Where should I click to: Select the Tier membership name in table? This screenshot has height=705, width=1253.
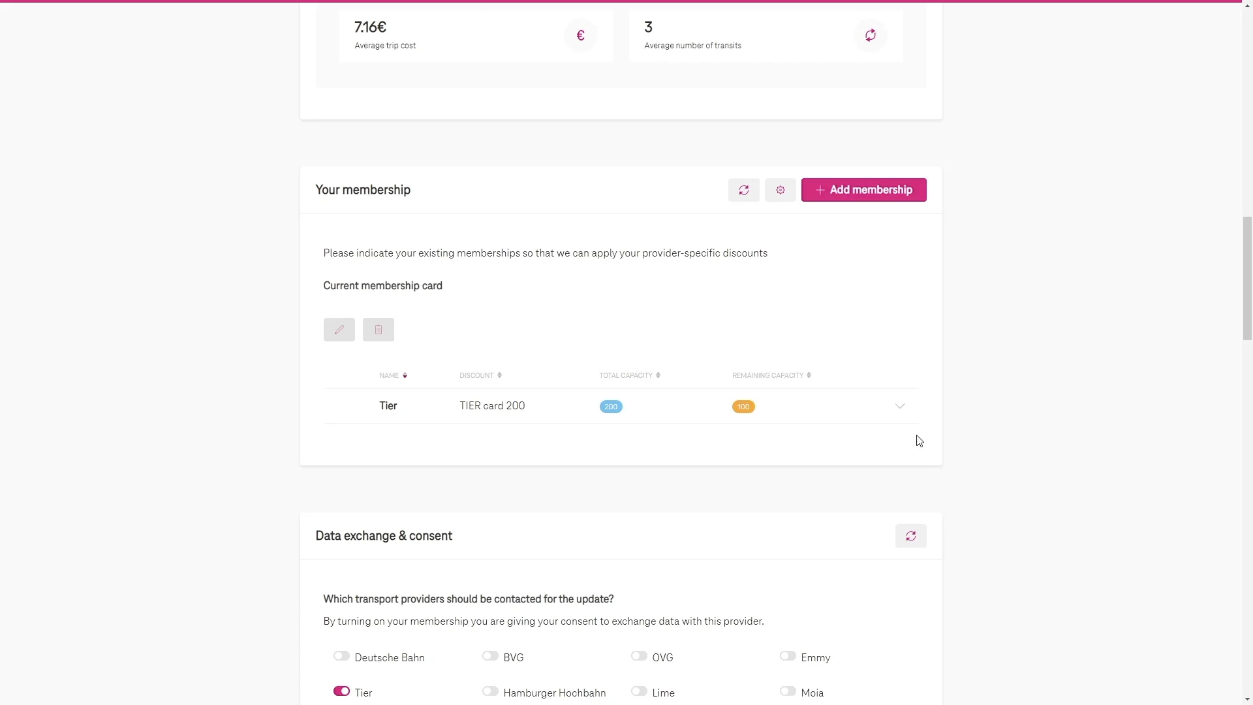[x=388, y=406]
